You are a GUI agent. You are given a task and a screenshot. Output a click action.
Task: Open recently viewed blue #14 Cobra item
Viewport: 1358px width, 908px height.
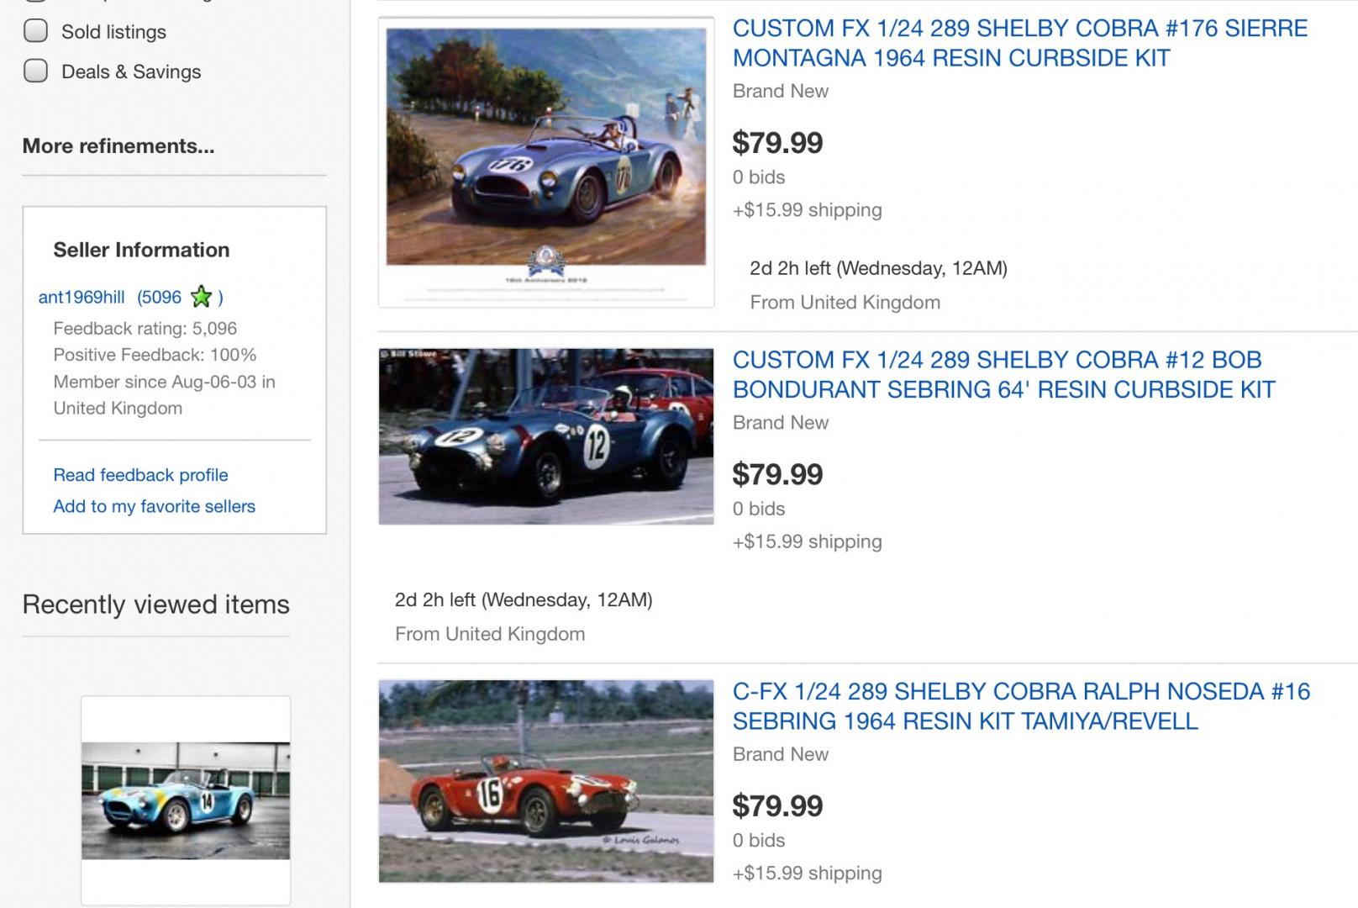tap(186, 800)
